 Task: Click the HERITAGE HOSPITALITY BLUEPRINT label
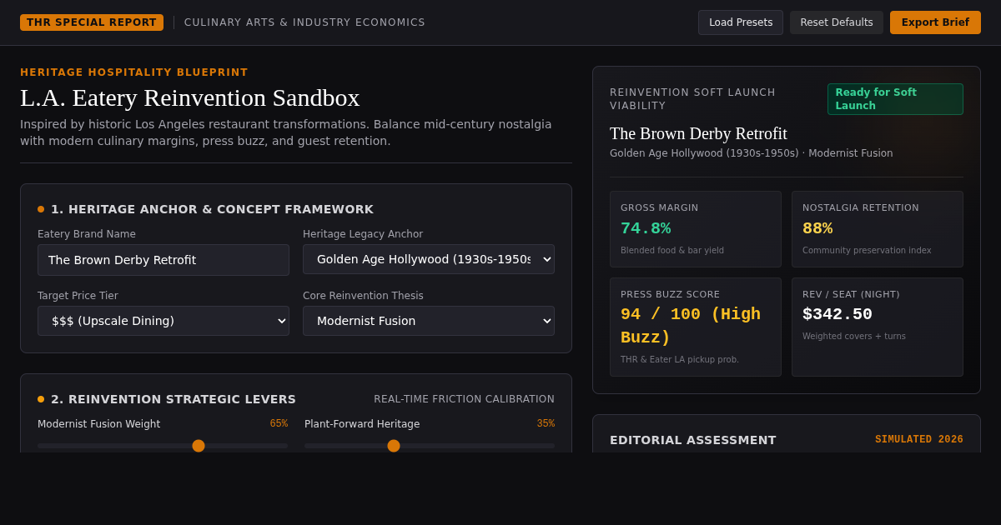point(134,72)
